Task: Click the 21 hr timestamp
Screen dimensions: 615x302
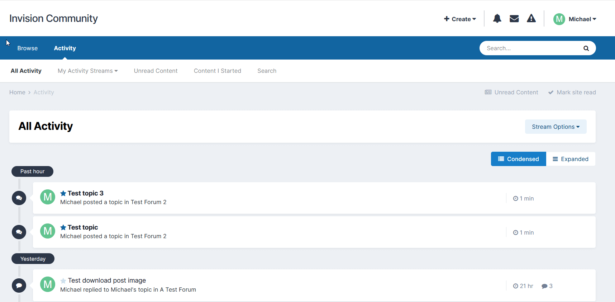Action: click(523, 286)
